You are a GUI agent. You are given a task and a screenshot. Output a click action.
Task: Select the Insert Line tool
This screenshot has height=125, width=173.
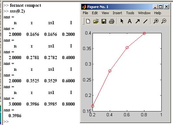(145, 21)
